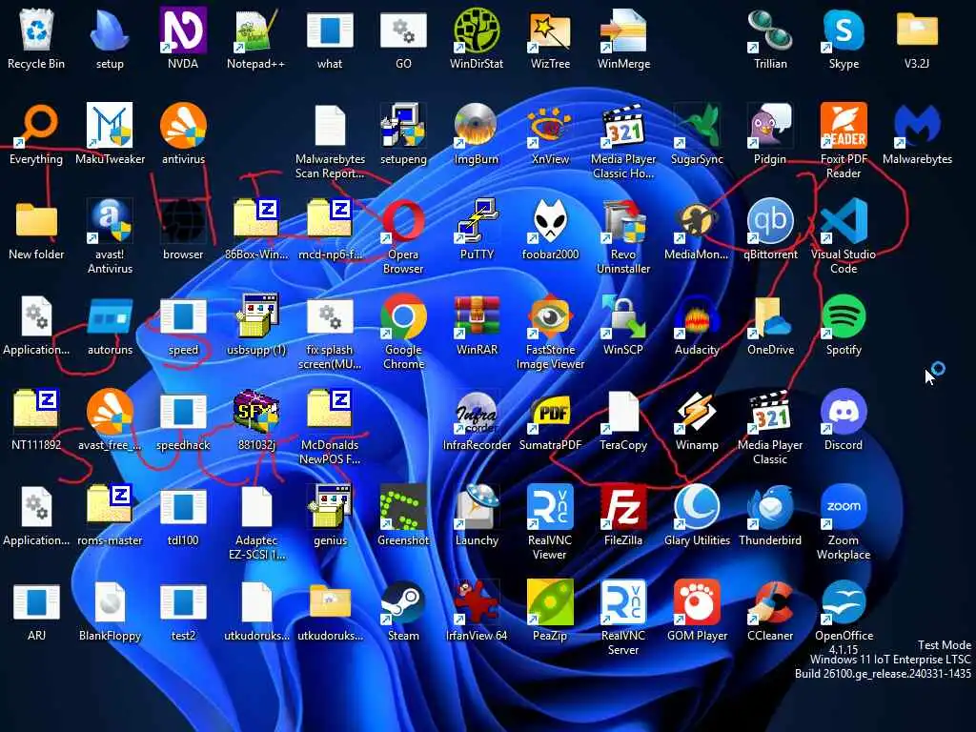Image resolution: width=976 pixels, height=732 pixels.
Task: Open the Recycle Bin icon
Action: 36,30
